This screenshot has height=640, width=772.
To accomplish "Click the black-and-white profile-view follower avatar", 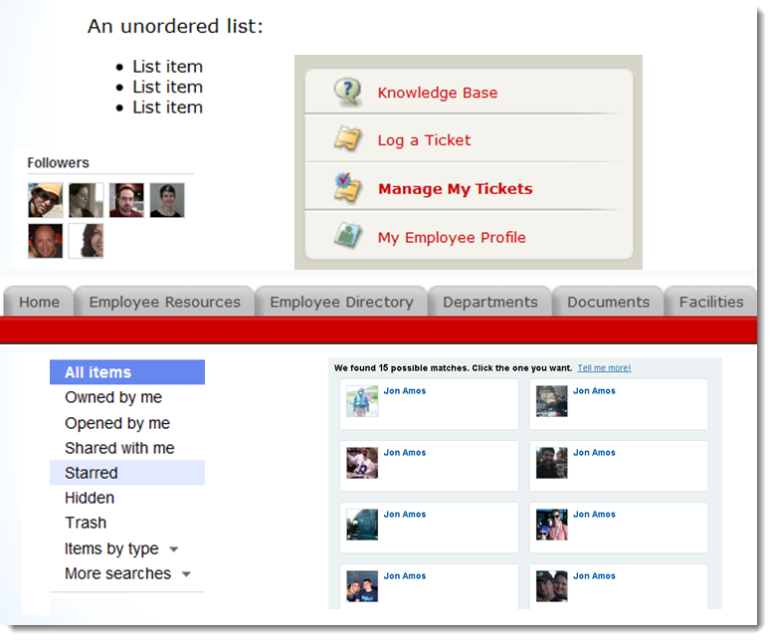I will 87,200.
